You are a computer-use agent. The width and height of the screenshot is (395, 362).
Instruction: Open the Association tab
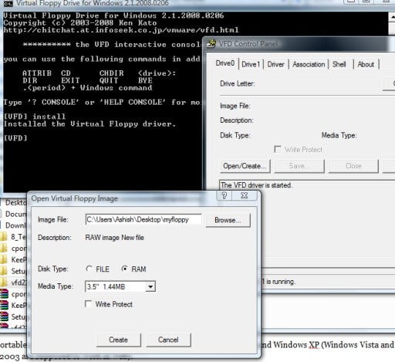click(x=309, y=64)
